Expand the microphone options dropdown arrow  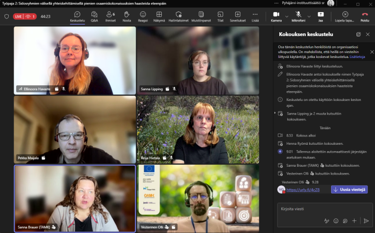[309, 17]
